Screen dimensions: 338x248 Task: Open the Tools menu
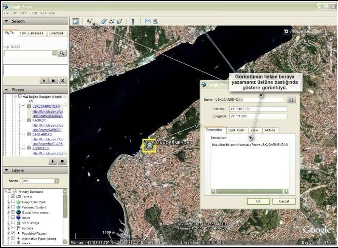(34, 13)
